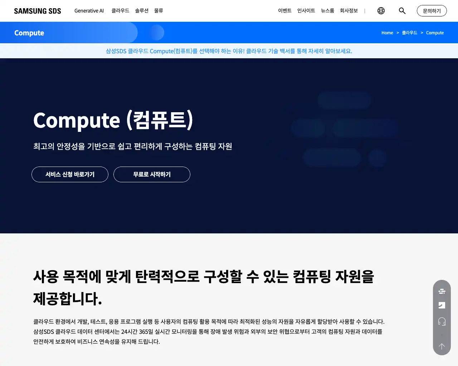Open the 회사정보 menu
Screen dimensions: 458x366
pyautogui.click(x=349, y=11)
